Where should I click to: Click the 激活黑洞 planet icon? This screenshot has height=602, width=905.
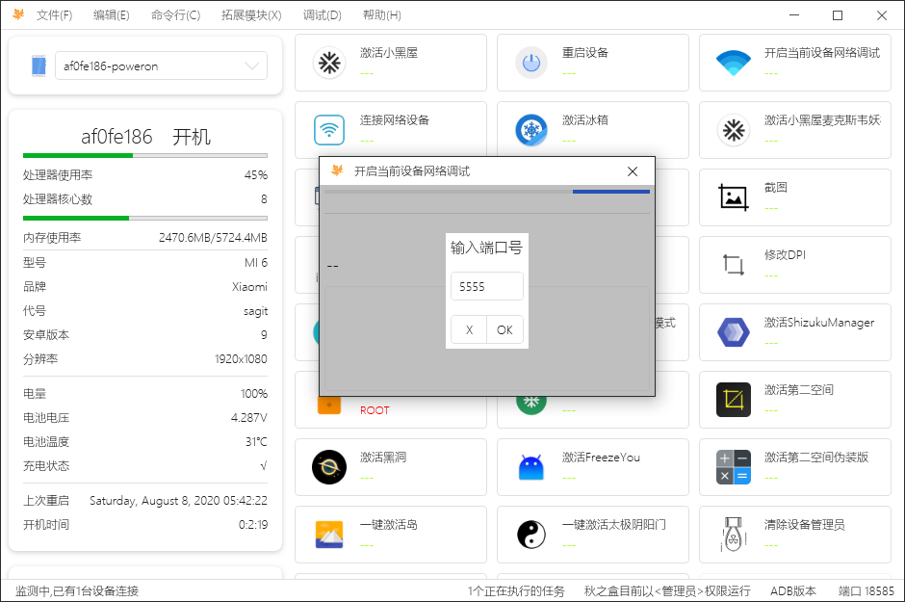click(329, 467)
